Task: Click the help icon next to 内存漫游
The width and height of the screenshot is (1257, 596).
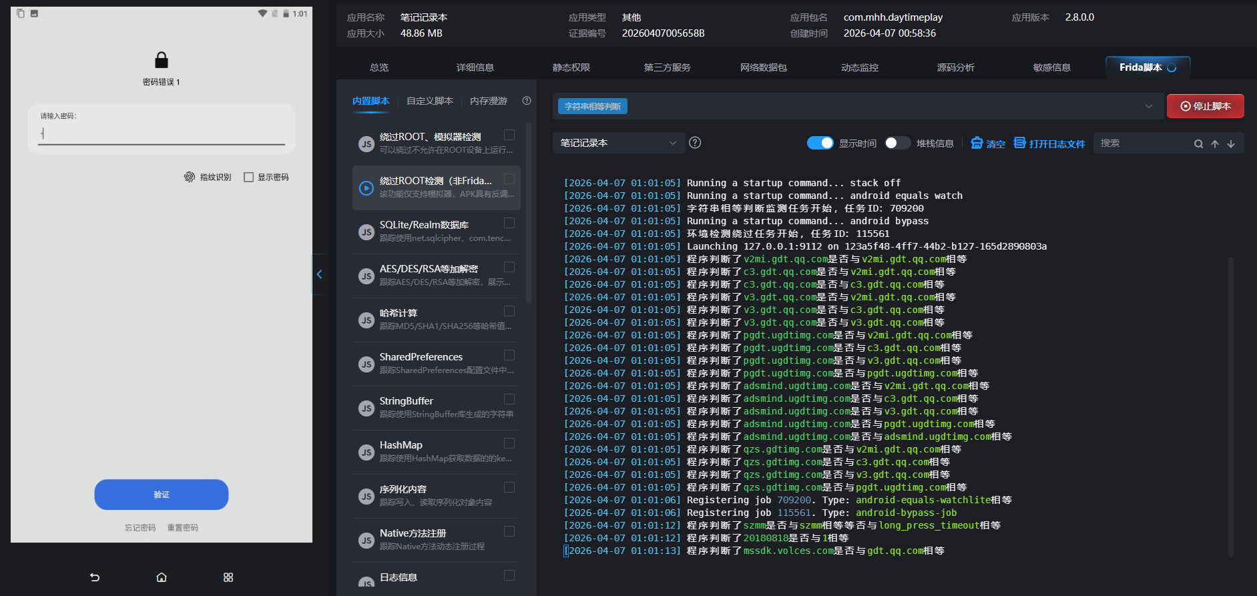Action: tap(527, 101)
